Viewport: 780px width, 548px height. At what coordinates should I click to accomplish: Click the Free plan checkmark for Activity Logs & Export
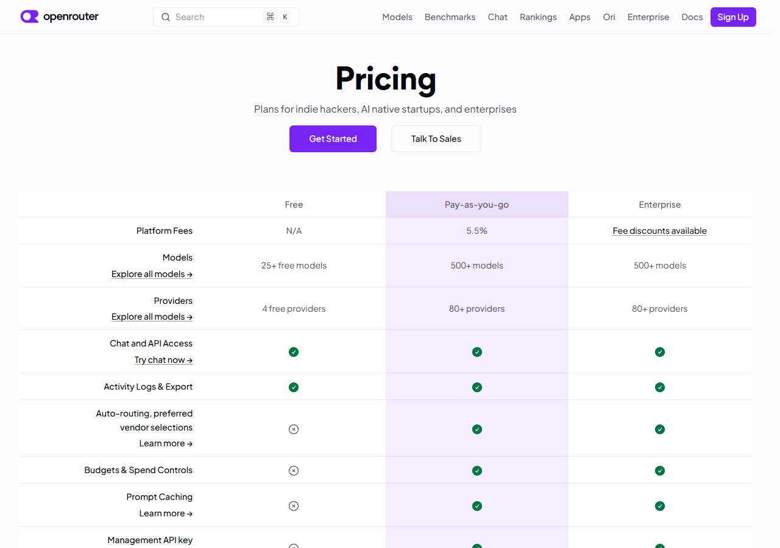pyautogui.click(x=294, y=387)
